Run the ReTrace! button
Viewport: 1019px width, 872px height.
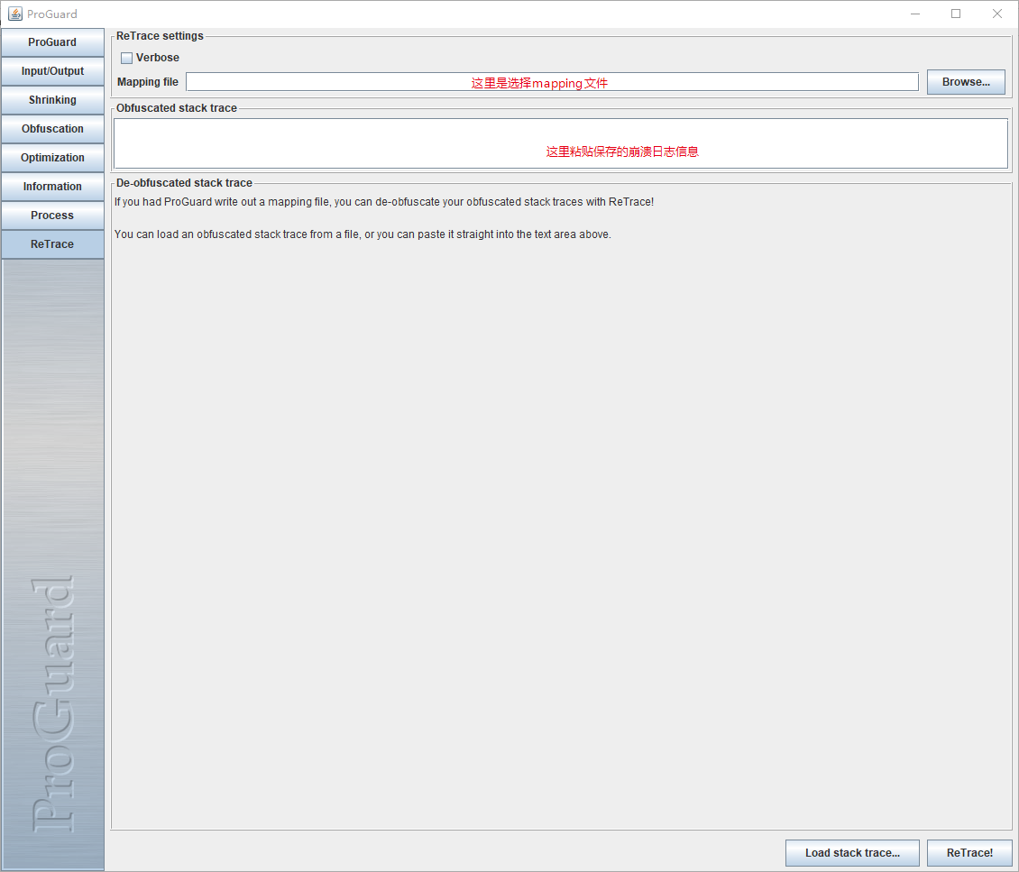pyautogui.click(x=969, y=852)
